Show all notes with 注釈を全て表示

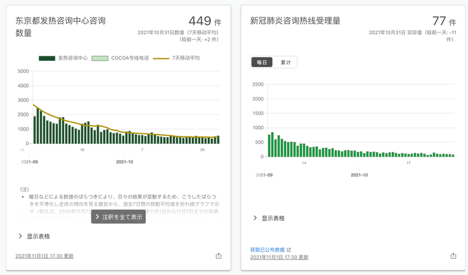[118, 217]
